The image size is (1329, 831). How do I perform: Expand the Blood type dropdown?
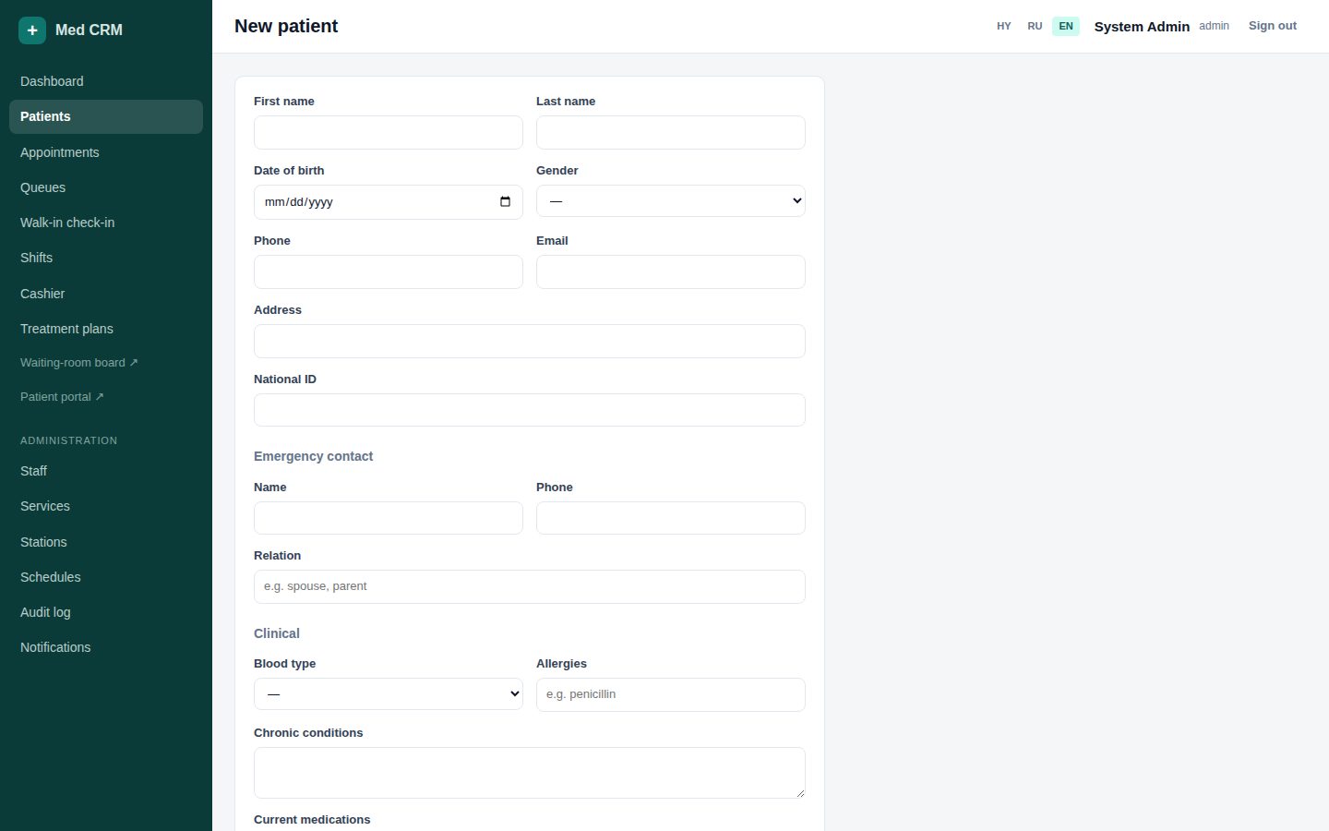(389, 694)
